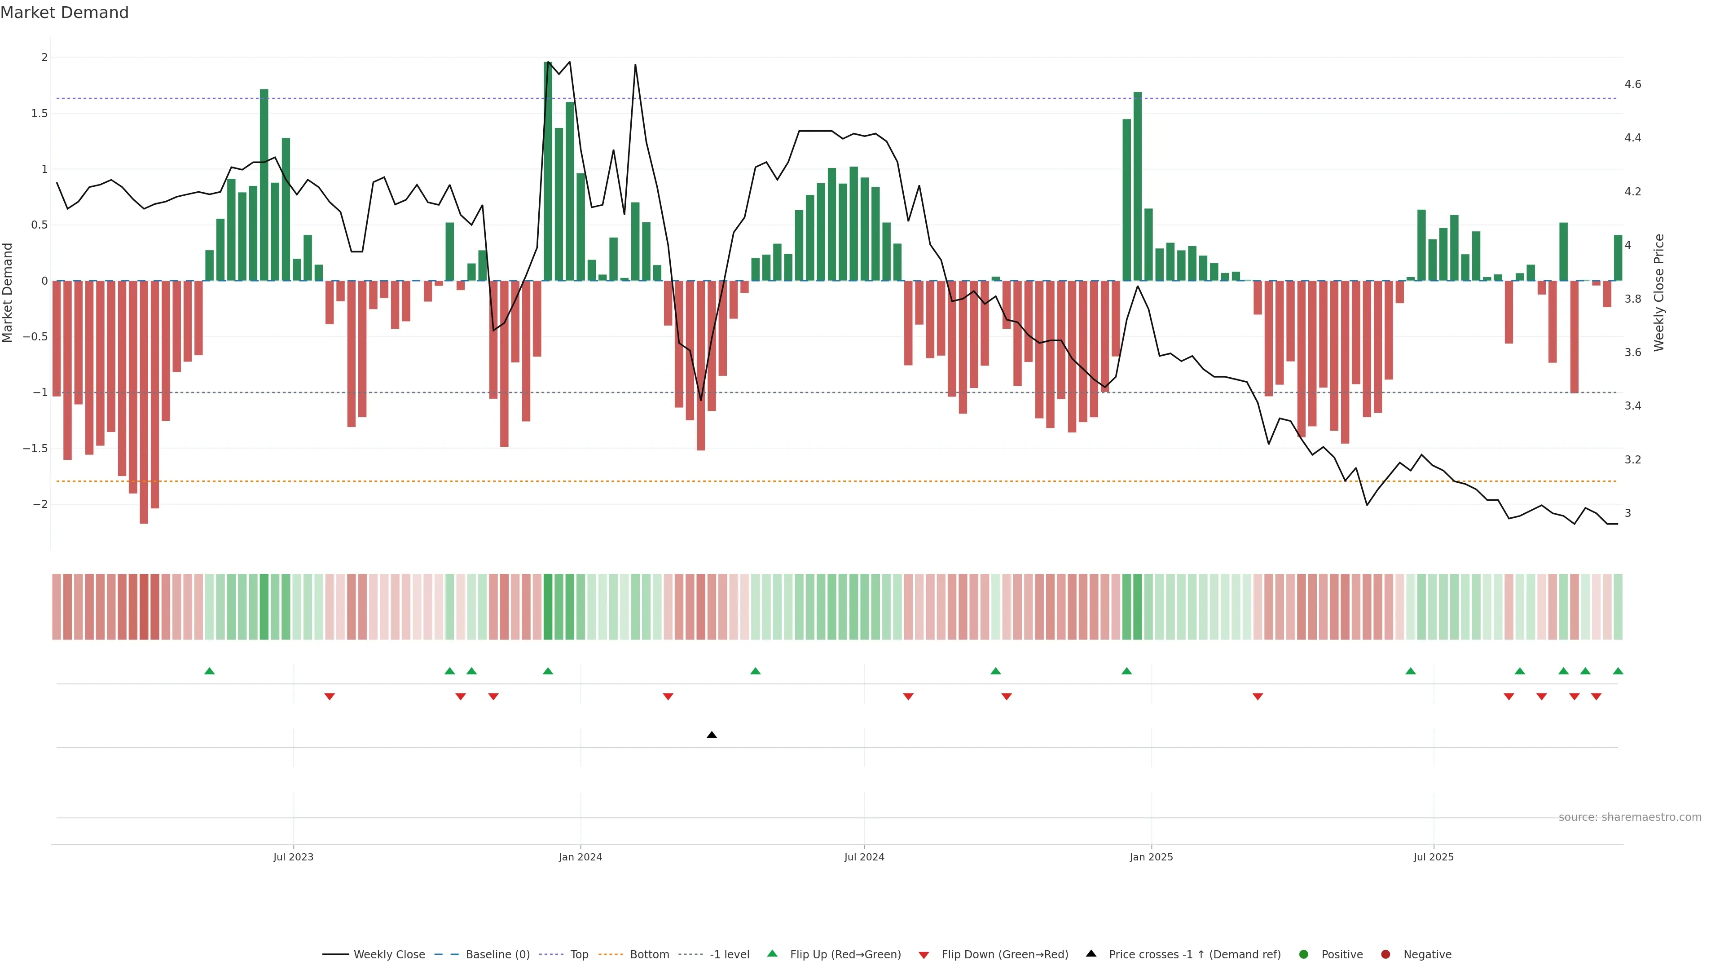
Task: Click the source: sharemaestro.com text
Action: (1630, 817)
